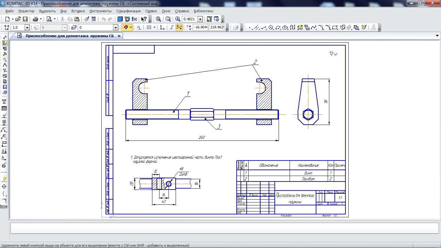Click the Прихват cell in specification table

[x=308, y=179]
